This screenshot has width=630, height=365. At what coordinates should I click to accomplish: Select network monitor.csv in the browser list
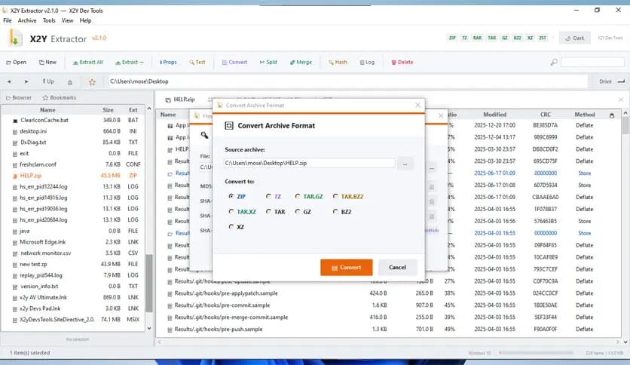pyautogui.click(x=75, y=253)
